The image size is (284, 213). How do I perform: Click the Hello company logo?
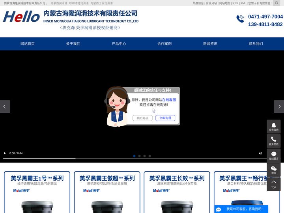click(x=21, y=17)
